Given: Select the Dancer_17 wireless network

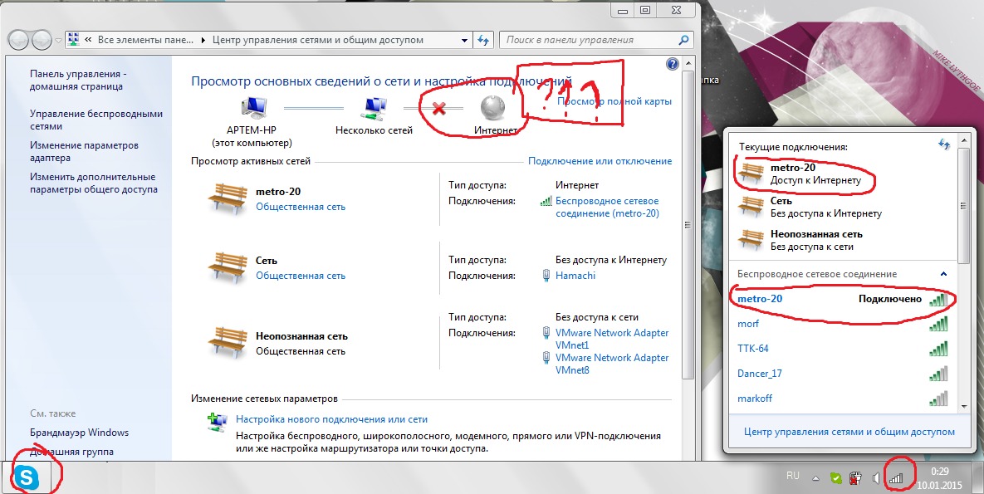Looking at the screenshot, I should (843, 374).
